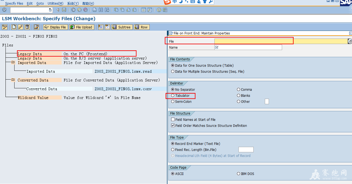Click the notepad with pencil icon
The height and width of the screenshot is (184, 352).
(x=36, y=27)
